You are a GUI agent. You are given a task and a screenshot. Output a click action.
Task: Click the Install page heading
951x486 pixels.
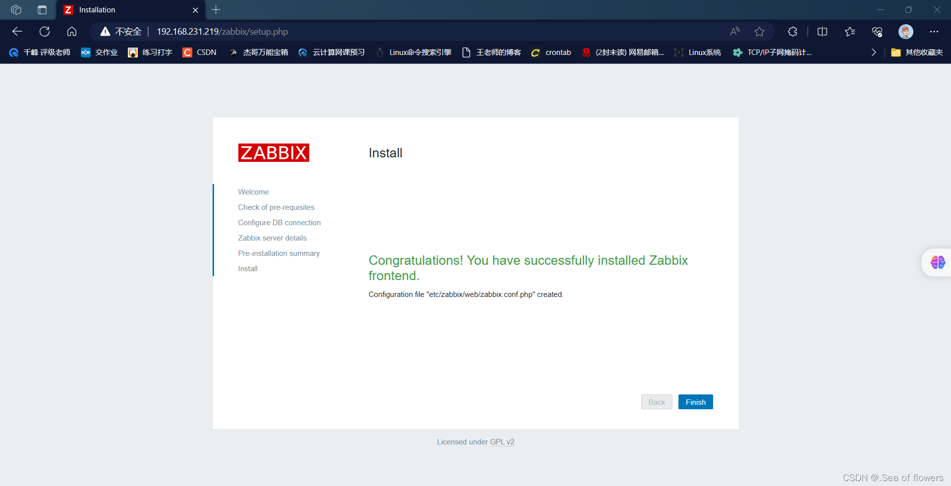tap(385, 153)
